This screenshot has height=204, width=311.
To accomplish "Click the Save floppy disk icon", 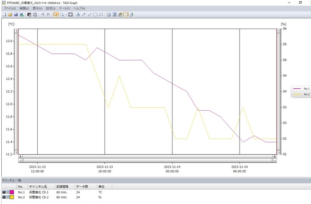I will tap(16, 14).
